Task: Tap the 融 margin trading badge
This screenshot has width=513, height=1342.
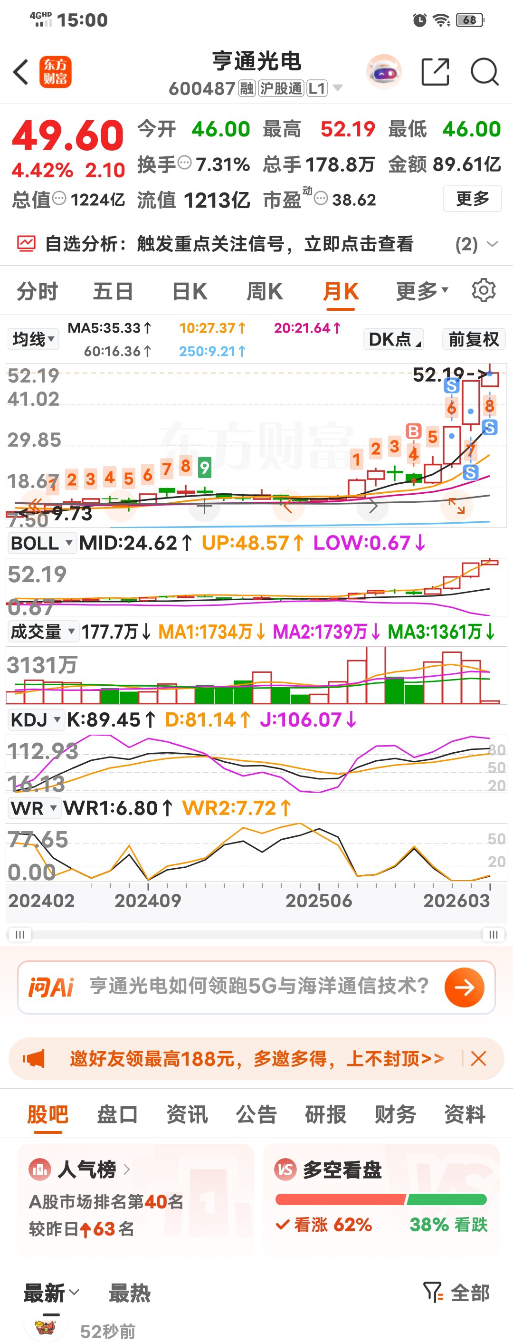Action: [247, 88]
